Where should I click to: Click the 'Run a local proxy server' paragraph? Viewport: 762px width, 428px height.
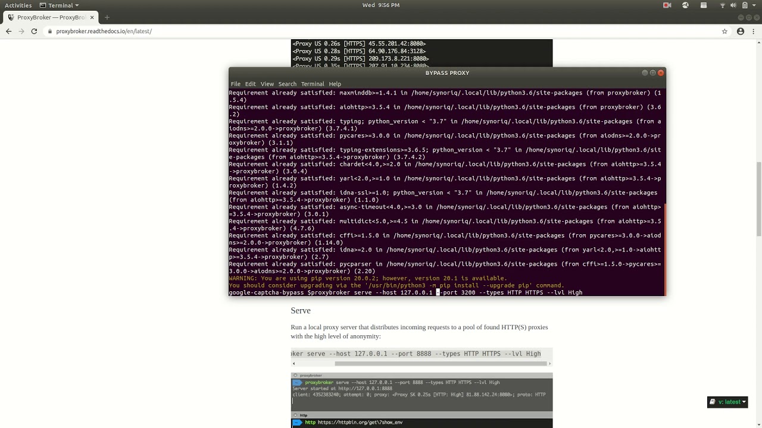(419, 332)
